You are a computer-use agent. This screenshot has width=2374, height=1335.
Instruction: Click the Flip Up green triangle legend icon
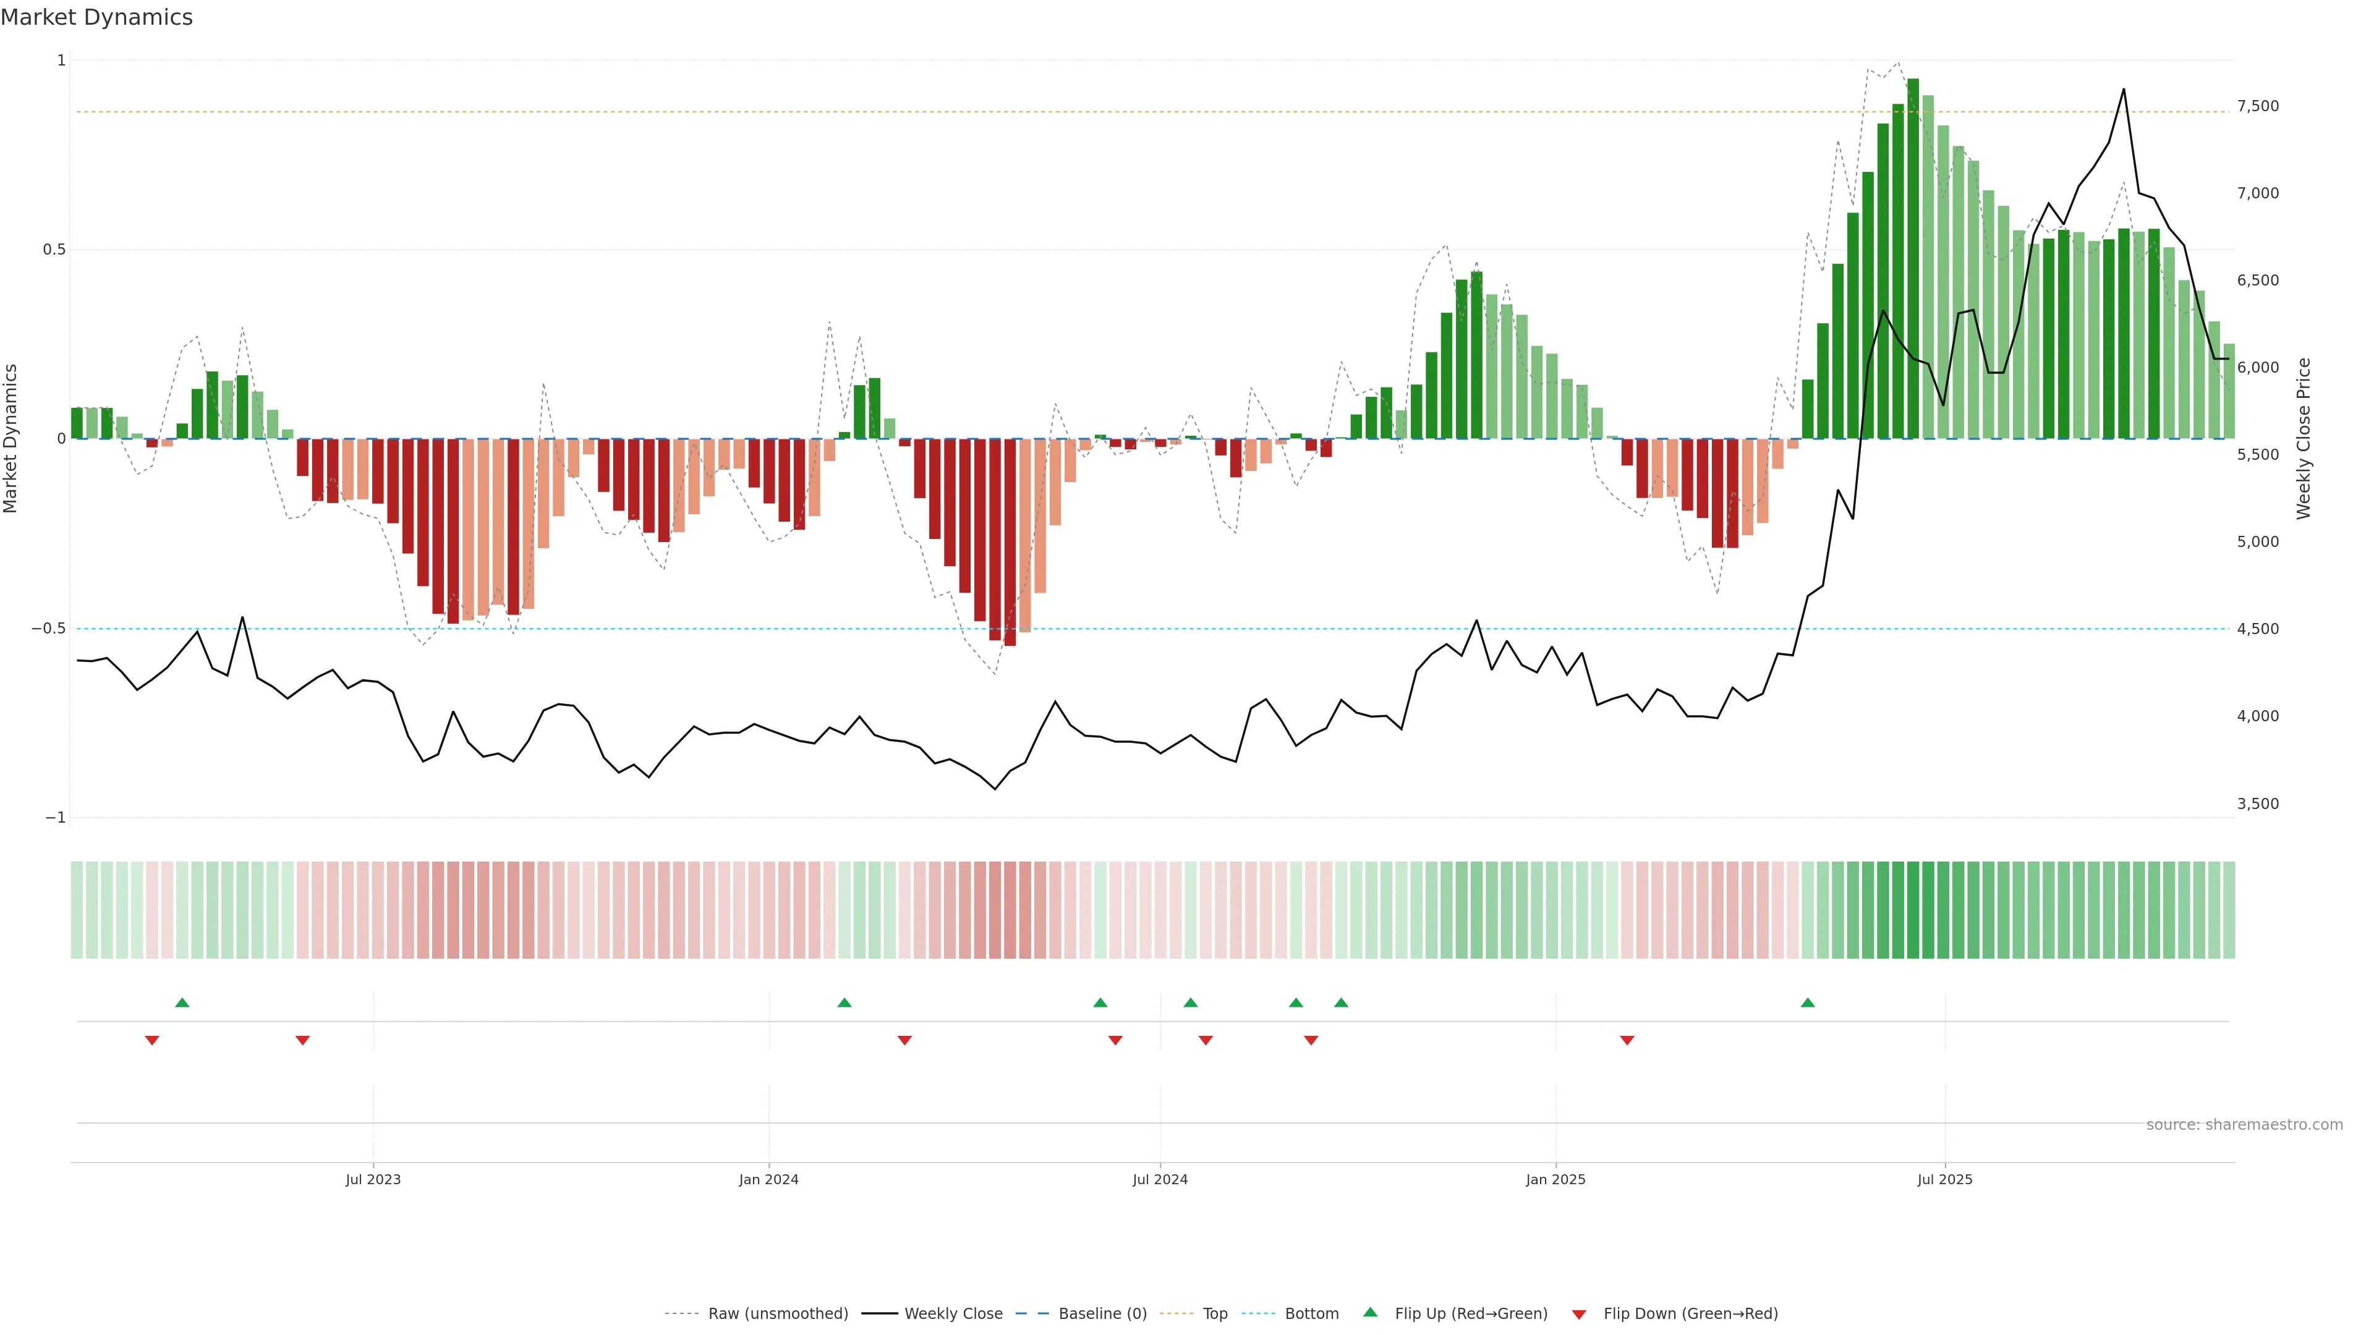[1371, 1312]
